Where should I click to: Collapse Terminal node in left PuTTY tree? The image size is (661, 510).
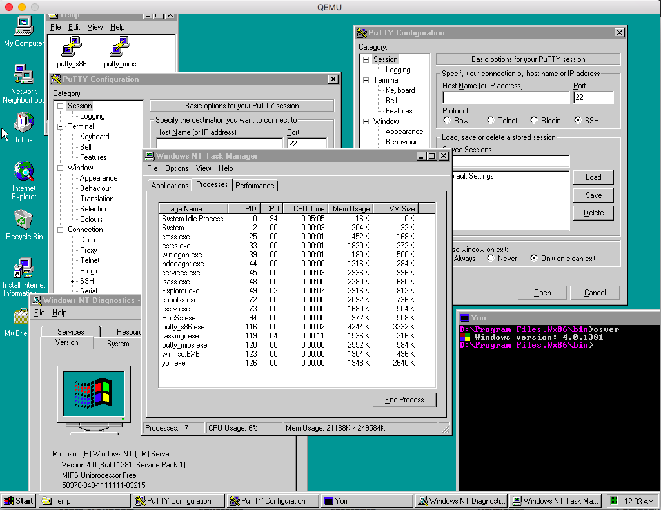[x=60, y=126]
